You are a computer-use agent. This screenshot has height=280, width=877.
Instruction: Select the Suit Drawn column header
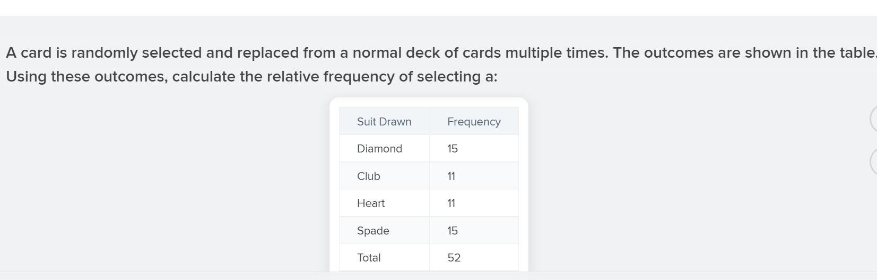coord(384,122)
